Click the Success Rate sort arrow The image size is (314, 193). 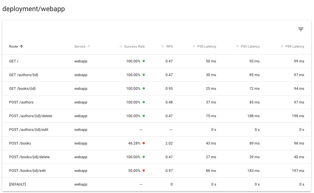coord(121,46)
